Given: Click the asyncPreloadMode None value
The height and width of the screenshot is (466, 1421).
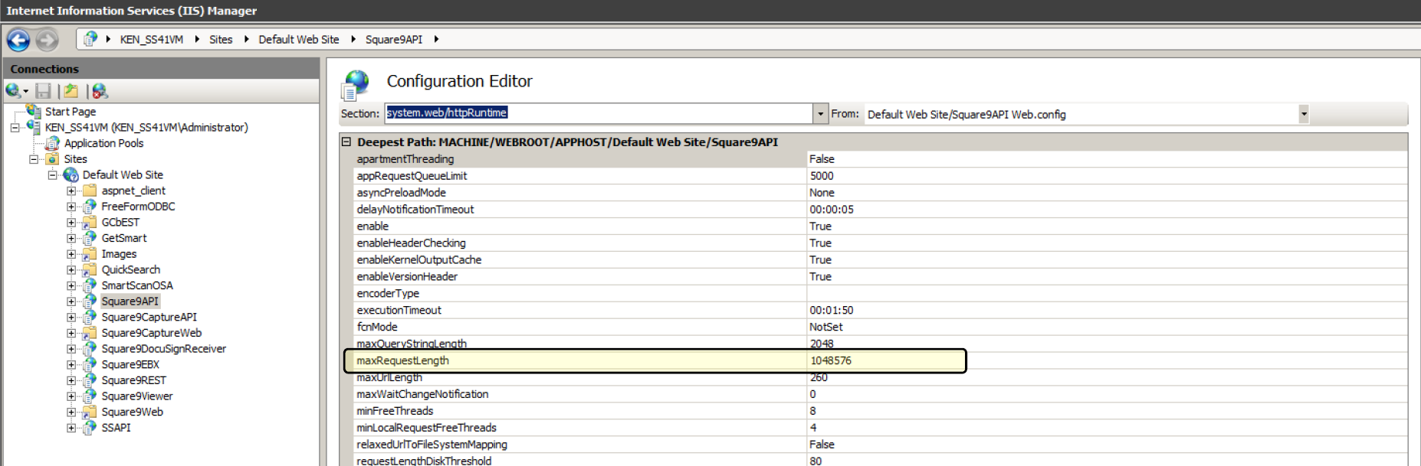Looking at the screenshot, I should point(822,193).
